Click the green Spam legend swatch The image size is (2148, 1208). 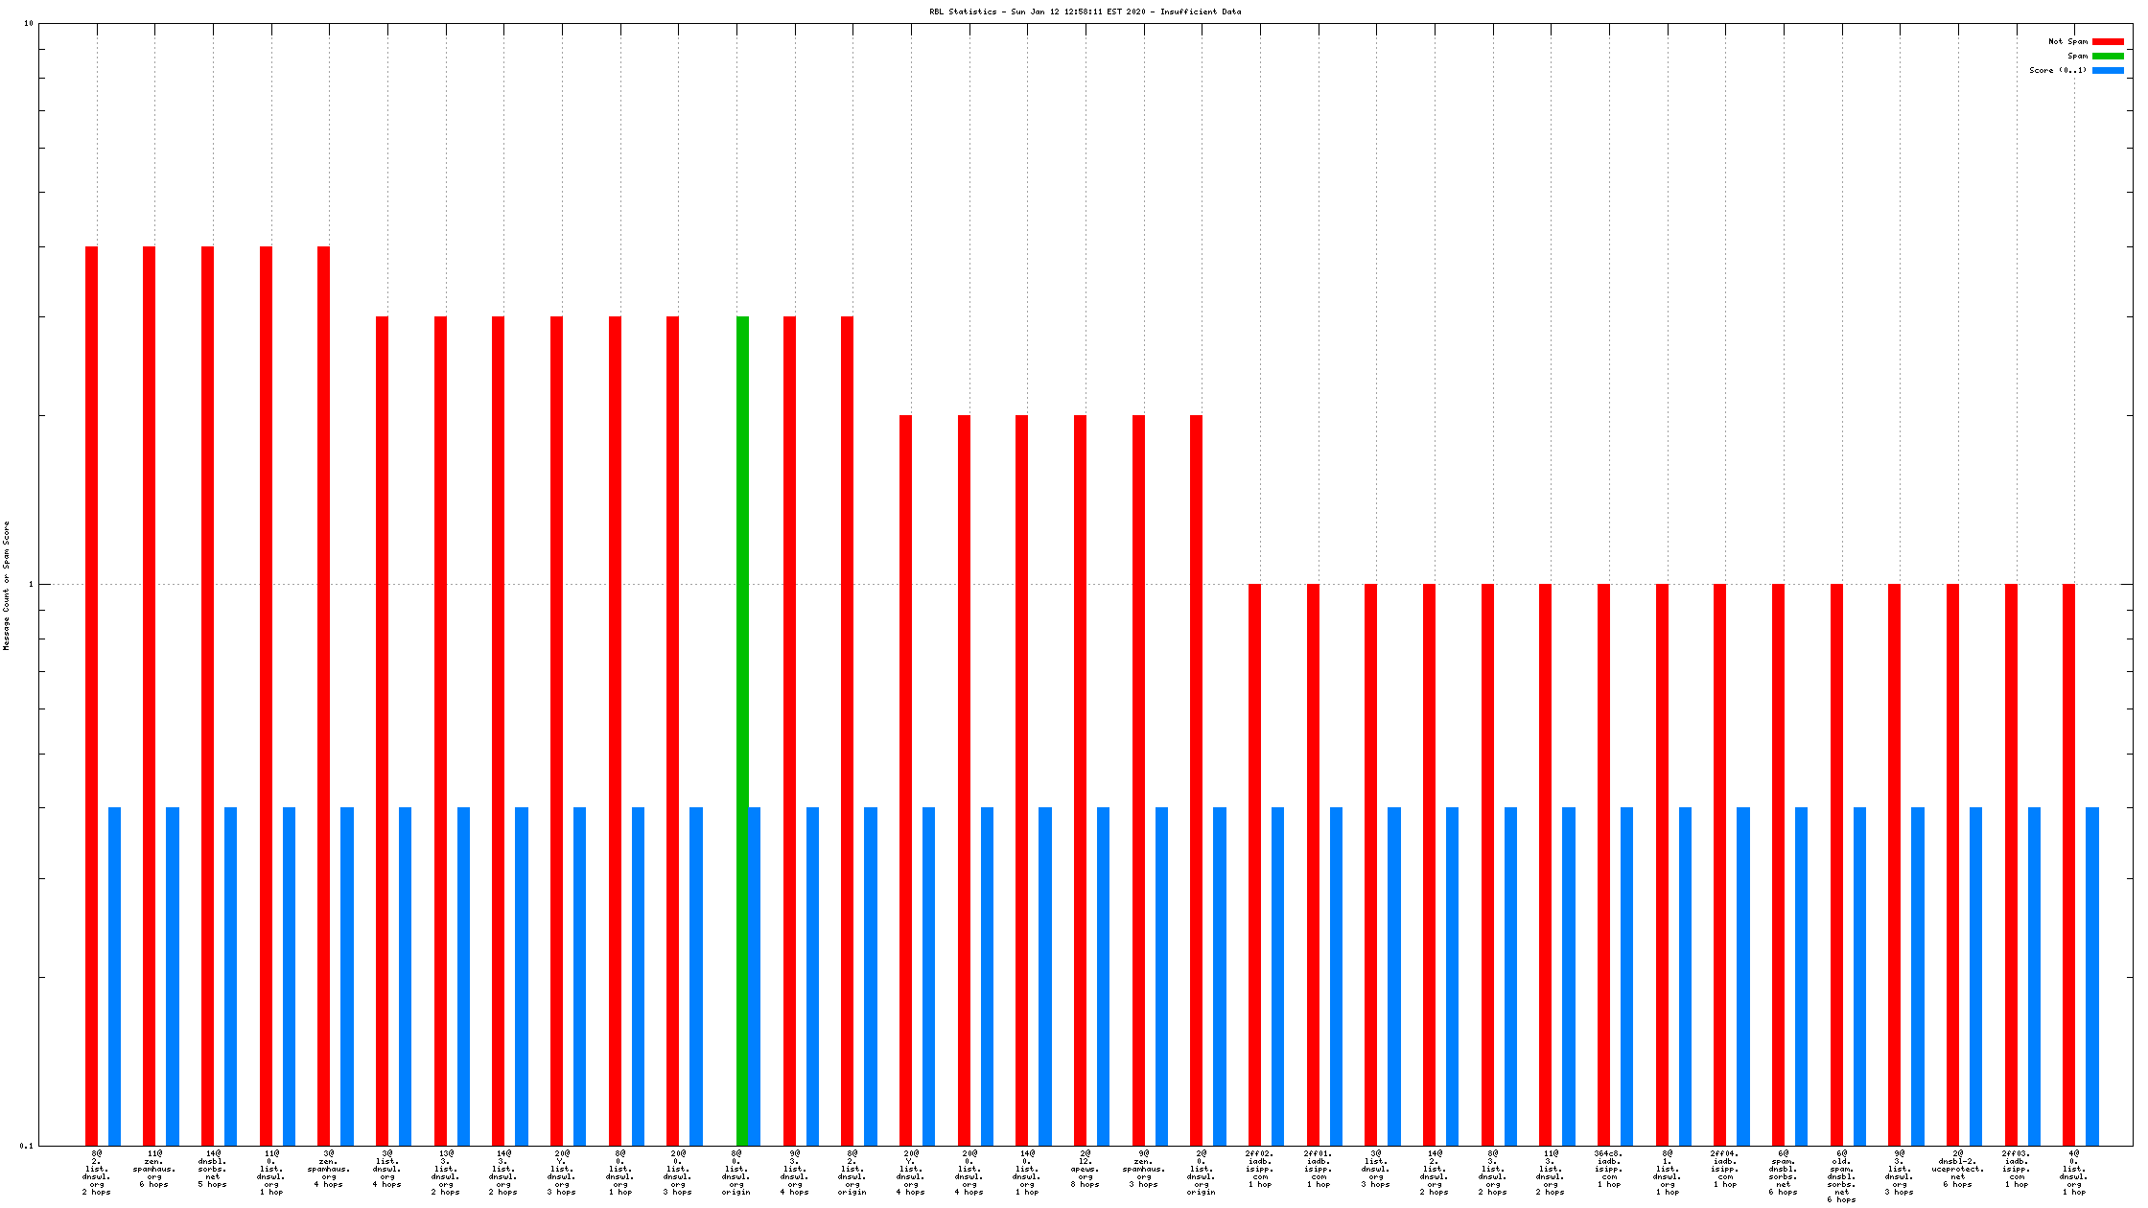(x=2108, y=56)
